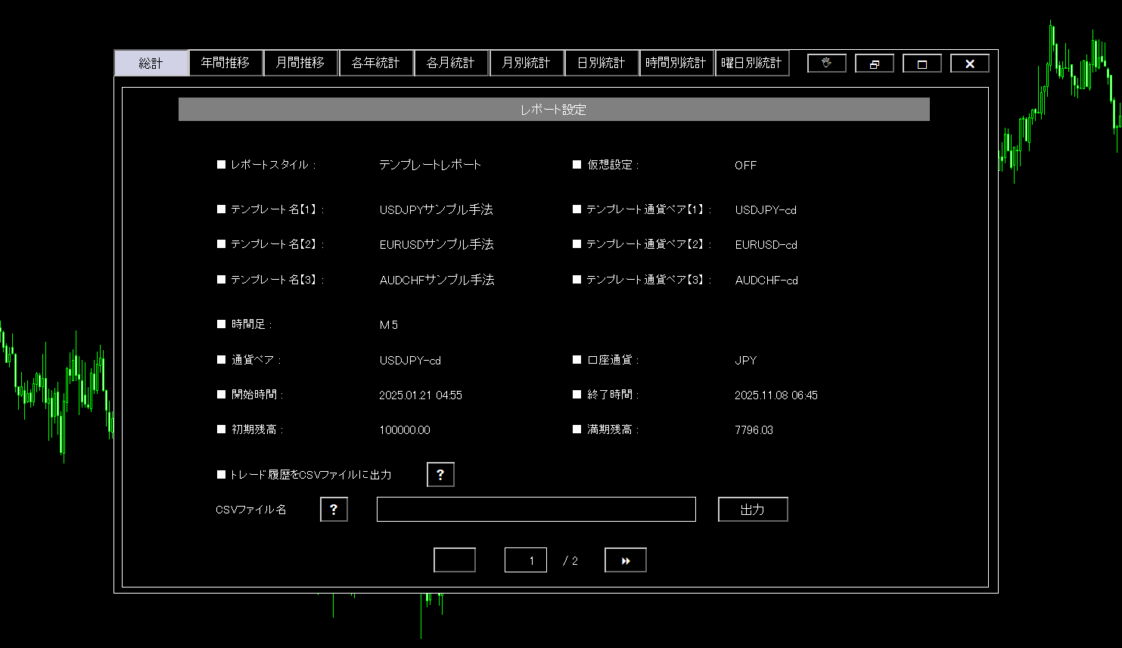Open help for the CSV trade history export
The width and height of the screenshot is (1122, 648).
[440, 474]
